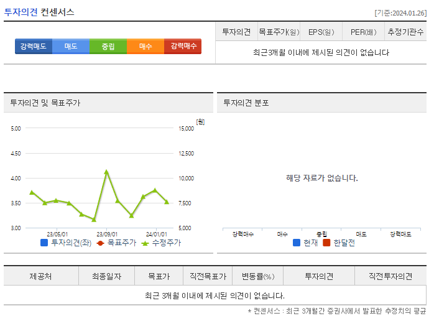Click the 변동률(%) column header
The image size is (434, 321).
257,276
